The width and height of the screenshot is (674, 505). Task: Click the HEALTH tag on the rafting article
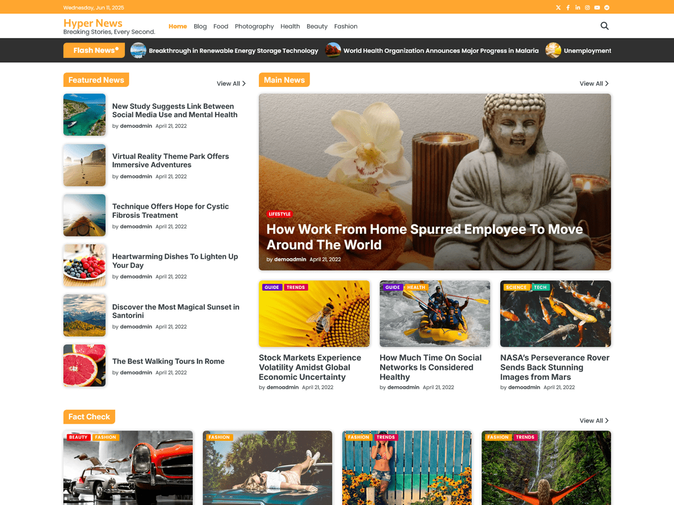[x=416, y=287]
